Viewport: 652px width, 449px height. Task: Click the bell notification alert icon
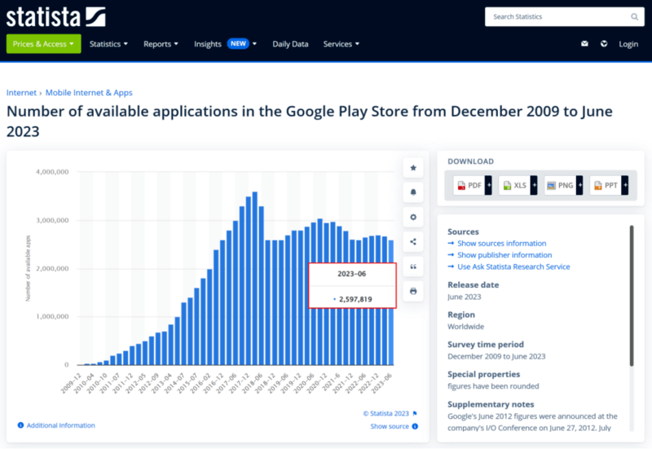point(413,192)
